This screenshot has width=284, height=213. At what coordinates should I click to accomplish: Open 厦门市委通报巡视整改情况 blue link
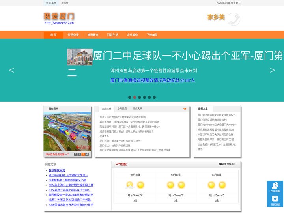[153, 80]
